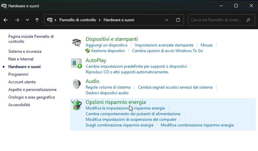The height and width of the screenshot is (151, 258).
Task: Open Pagina iniziale Pannello di controllo
Action: [x=31, y=39]
